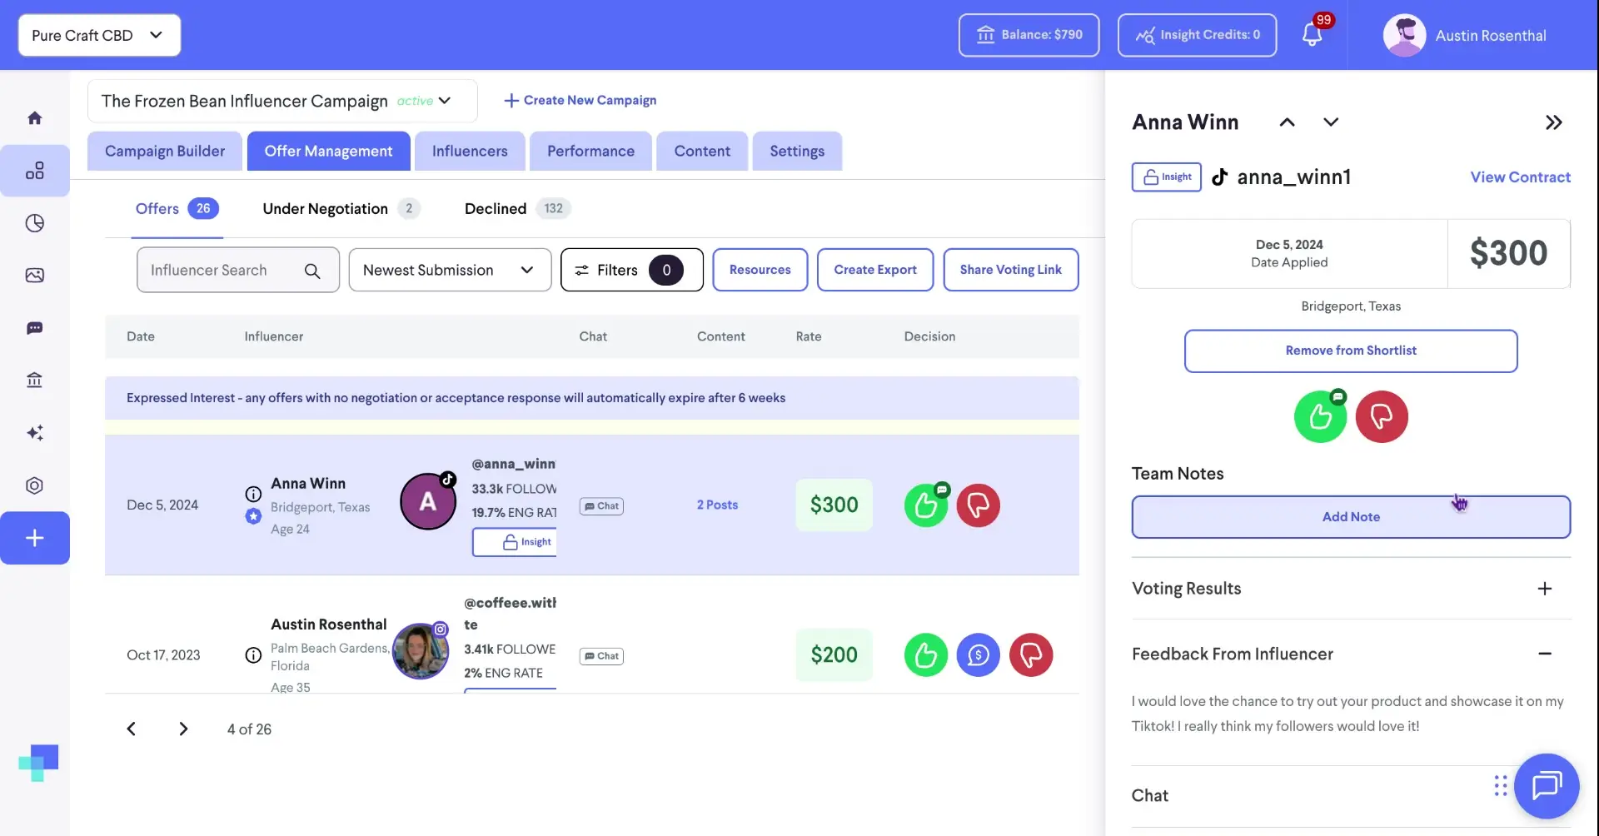Screen dimensions: 1599x836
Task: Type in the Influencer Search field
Action: tap(221, 270)
